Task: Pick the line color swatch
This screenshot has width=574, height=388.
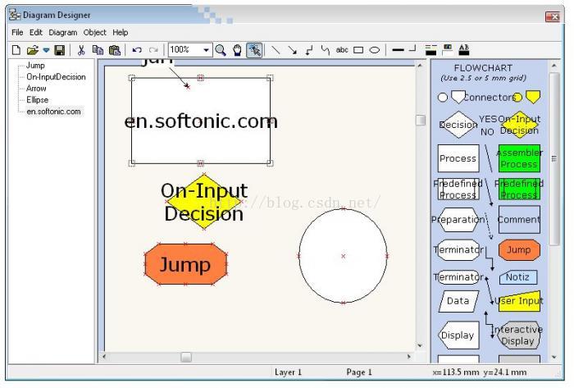Action: pos(430,50)
